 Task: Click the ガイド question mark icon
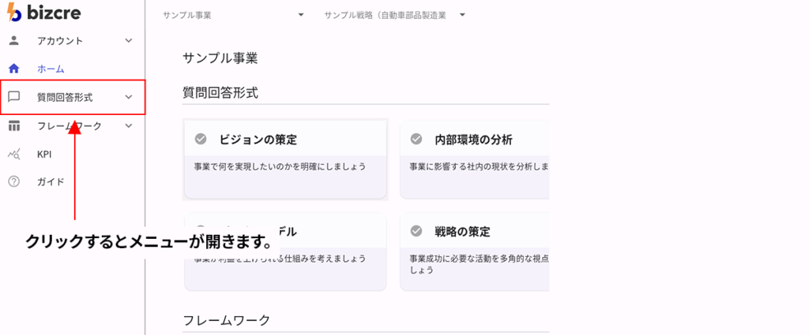(14, 181)
